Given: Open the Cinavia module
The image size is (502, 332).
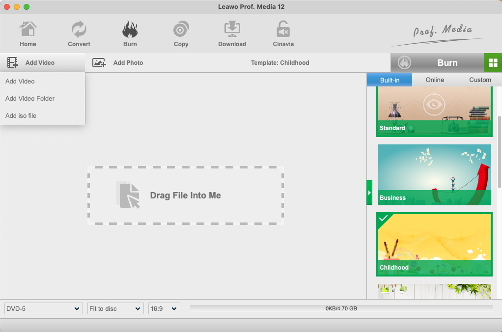Looking at the screenshot, I should 283,34.
